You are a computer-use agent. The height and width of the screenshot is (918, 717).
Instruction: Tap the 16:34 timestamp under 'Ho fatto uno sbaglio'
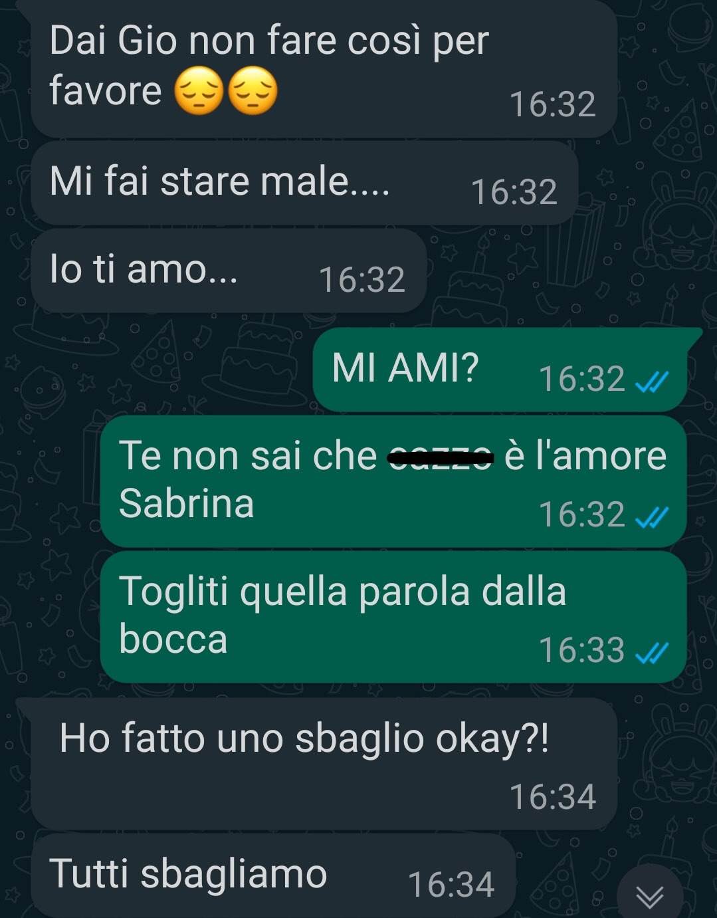[553, 796]
